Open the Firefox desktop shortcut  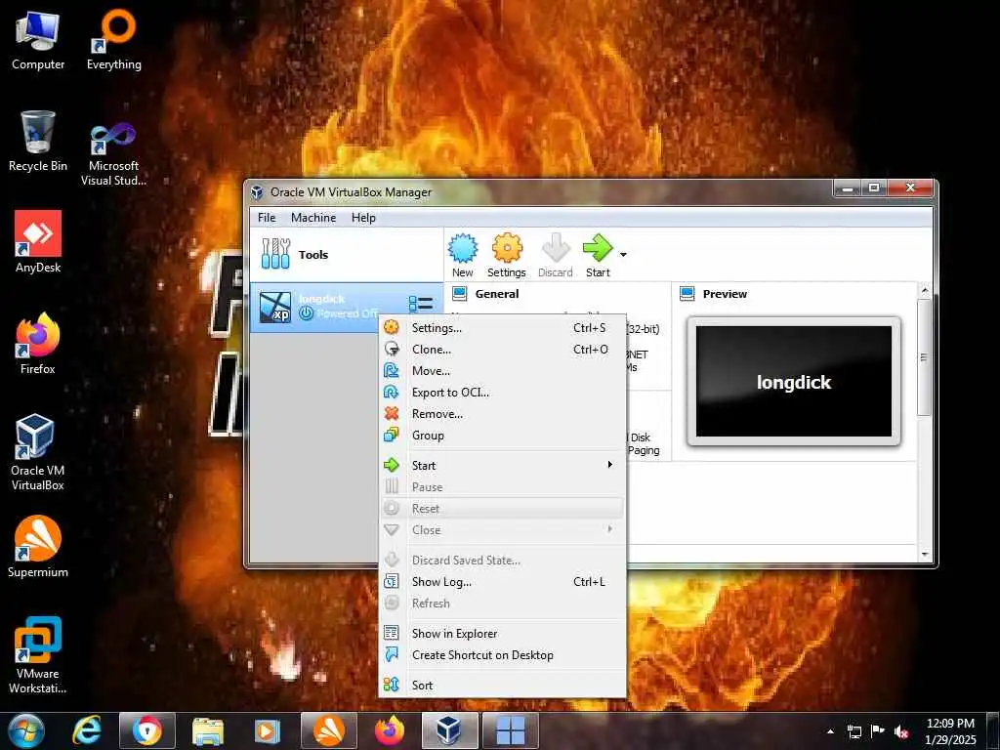coord(38,344)
